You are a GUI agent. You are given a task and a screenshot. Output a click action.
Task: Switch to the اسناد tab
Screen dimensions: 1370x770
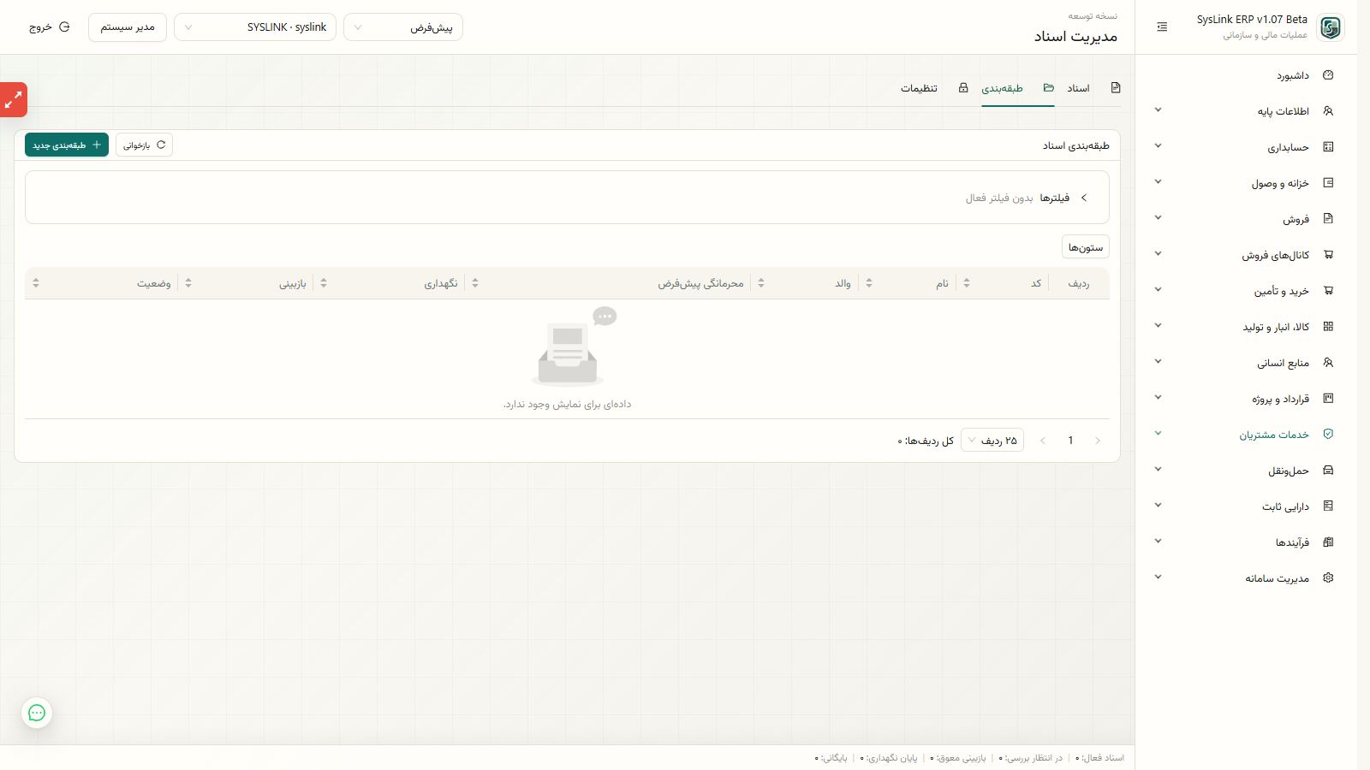(x=1078, y=88)
